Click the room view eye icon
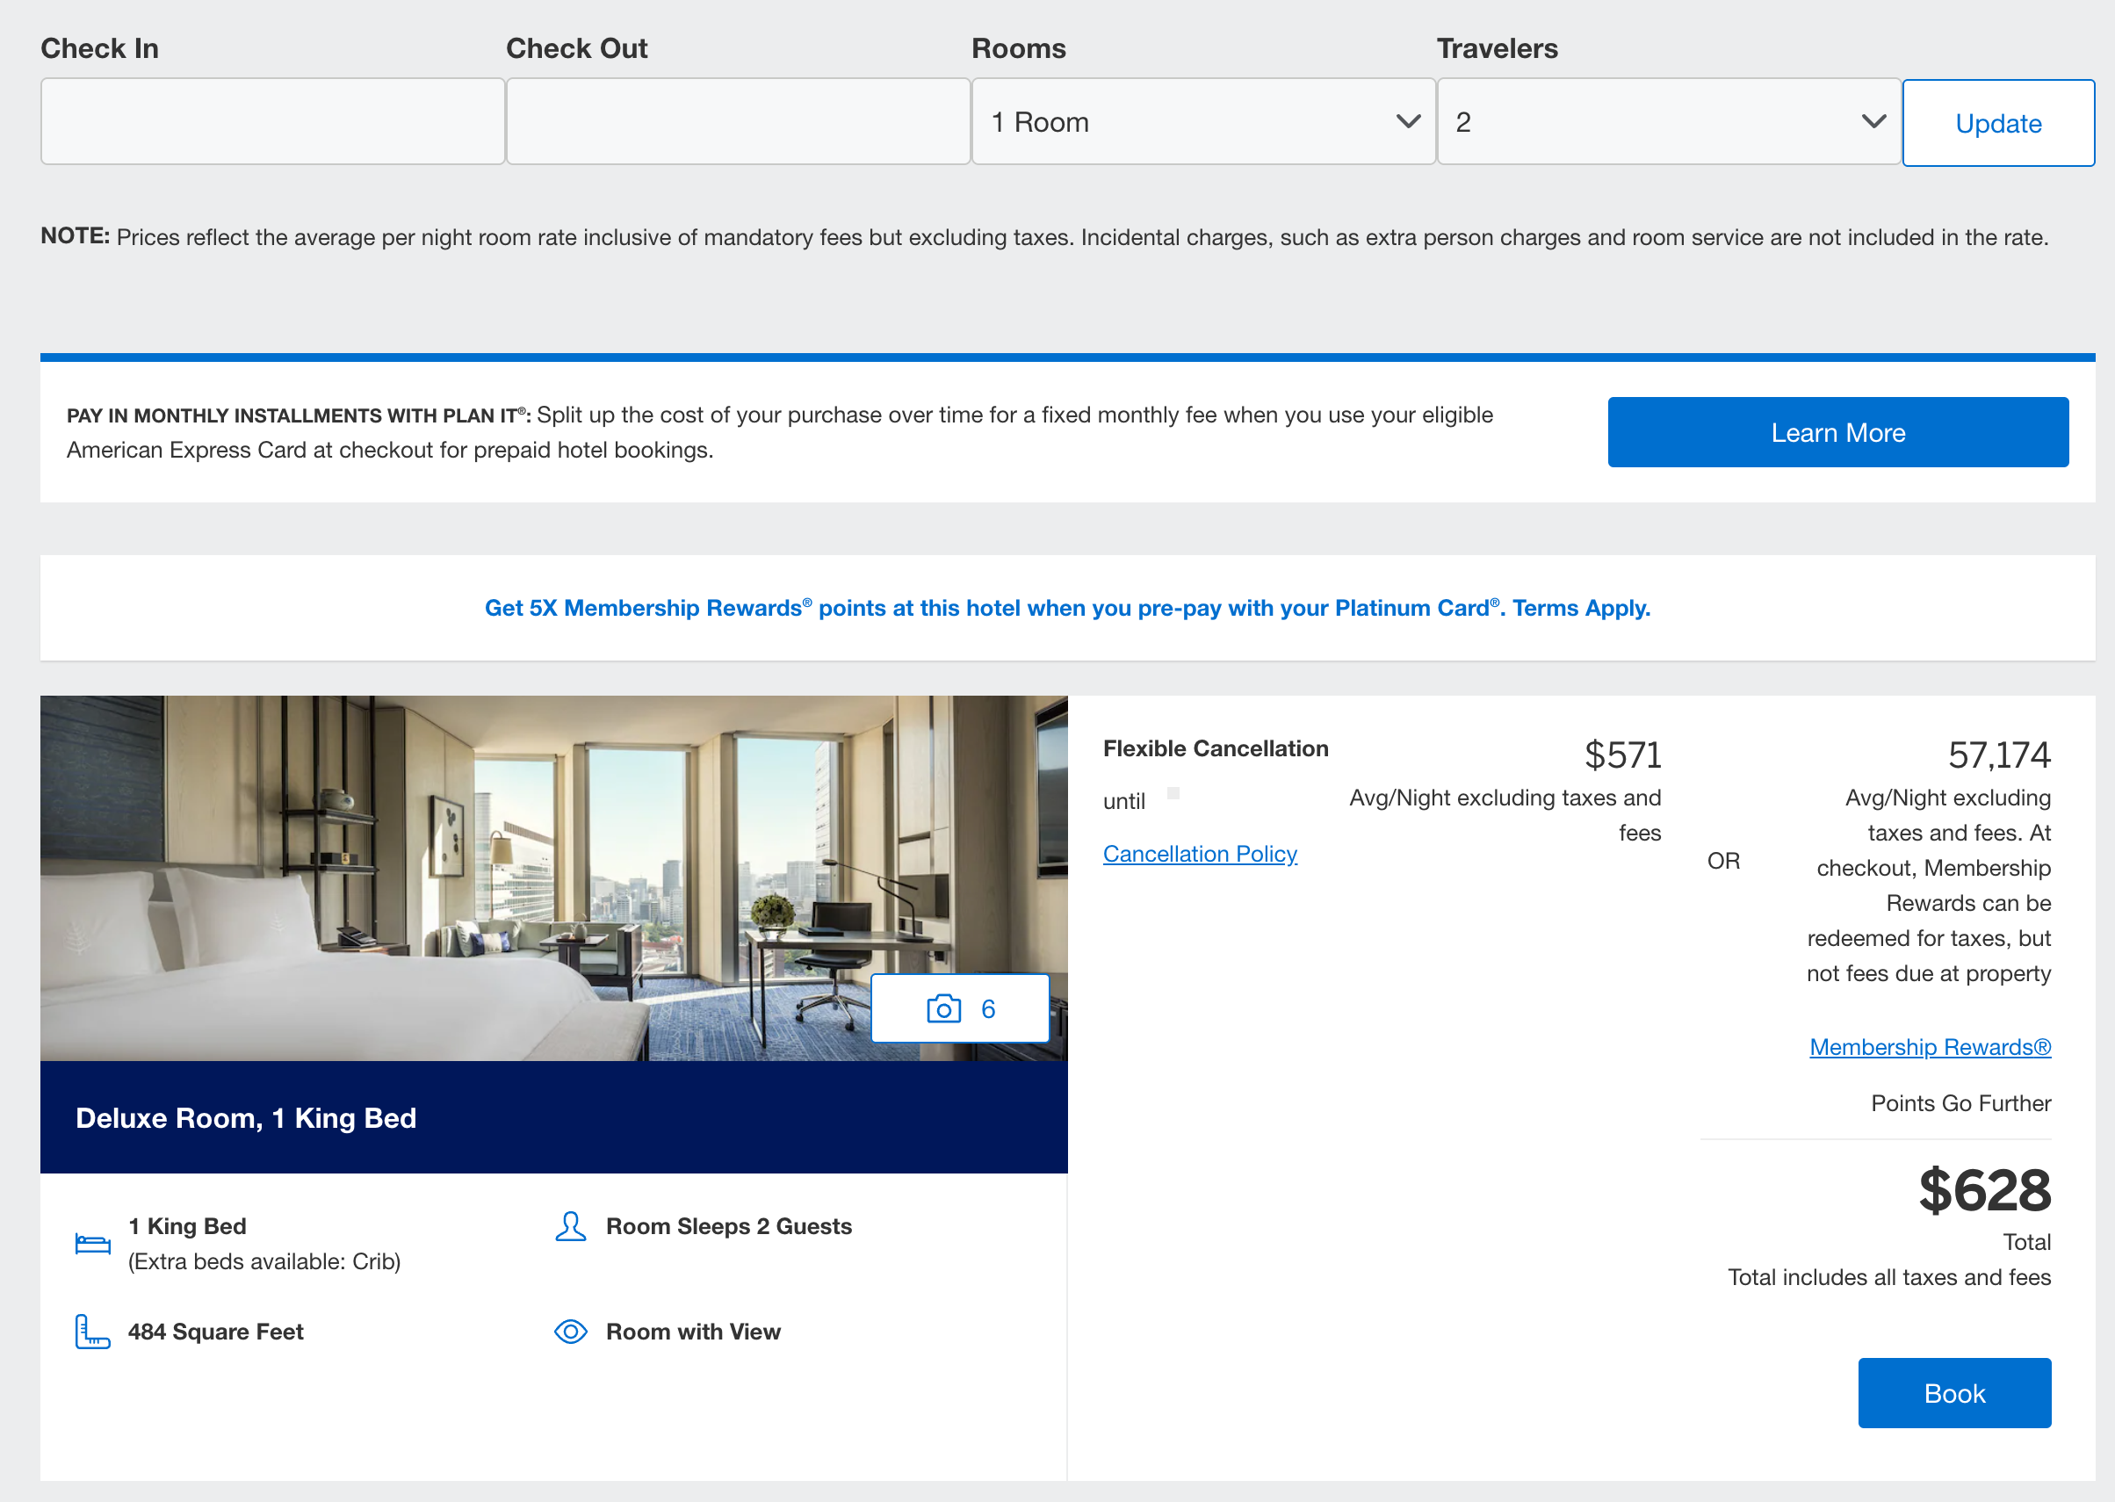 (x=571, y=1332)
